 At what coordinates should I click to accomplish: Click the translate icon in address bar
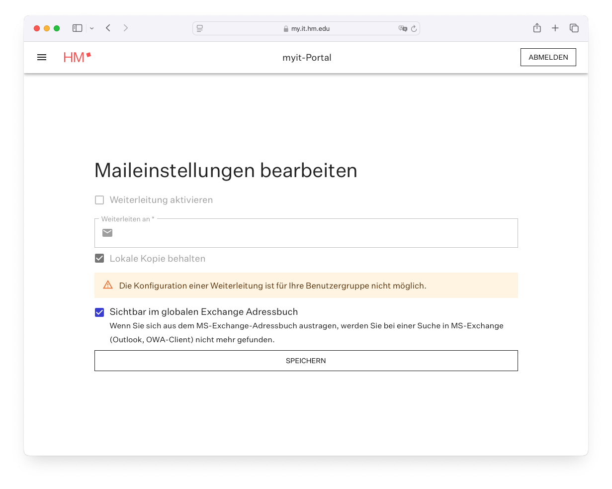pos(402,29)
